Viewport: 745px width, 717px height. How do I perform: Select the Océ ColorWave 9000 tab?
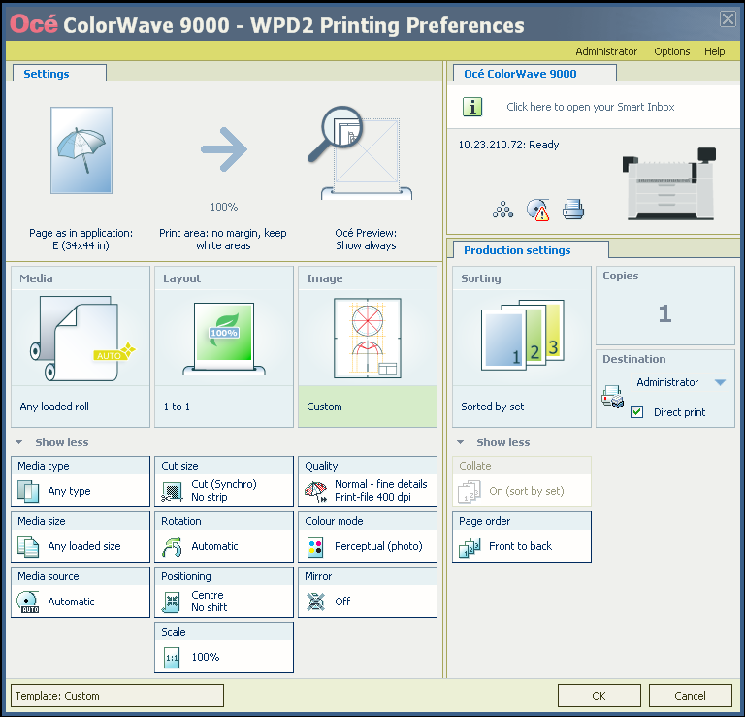click(x=534, y=74)
